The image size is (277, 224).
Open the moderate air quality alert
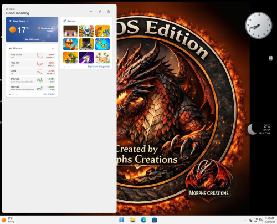click(x=47, y=29)
